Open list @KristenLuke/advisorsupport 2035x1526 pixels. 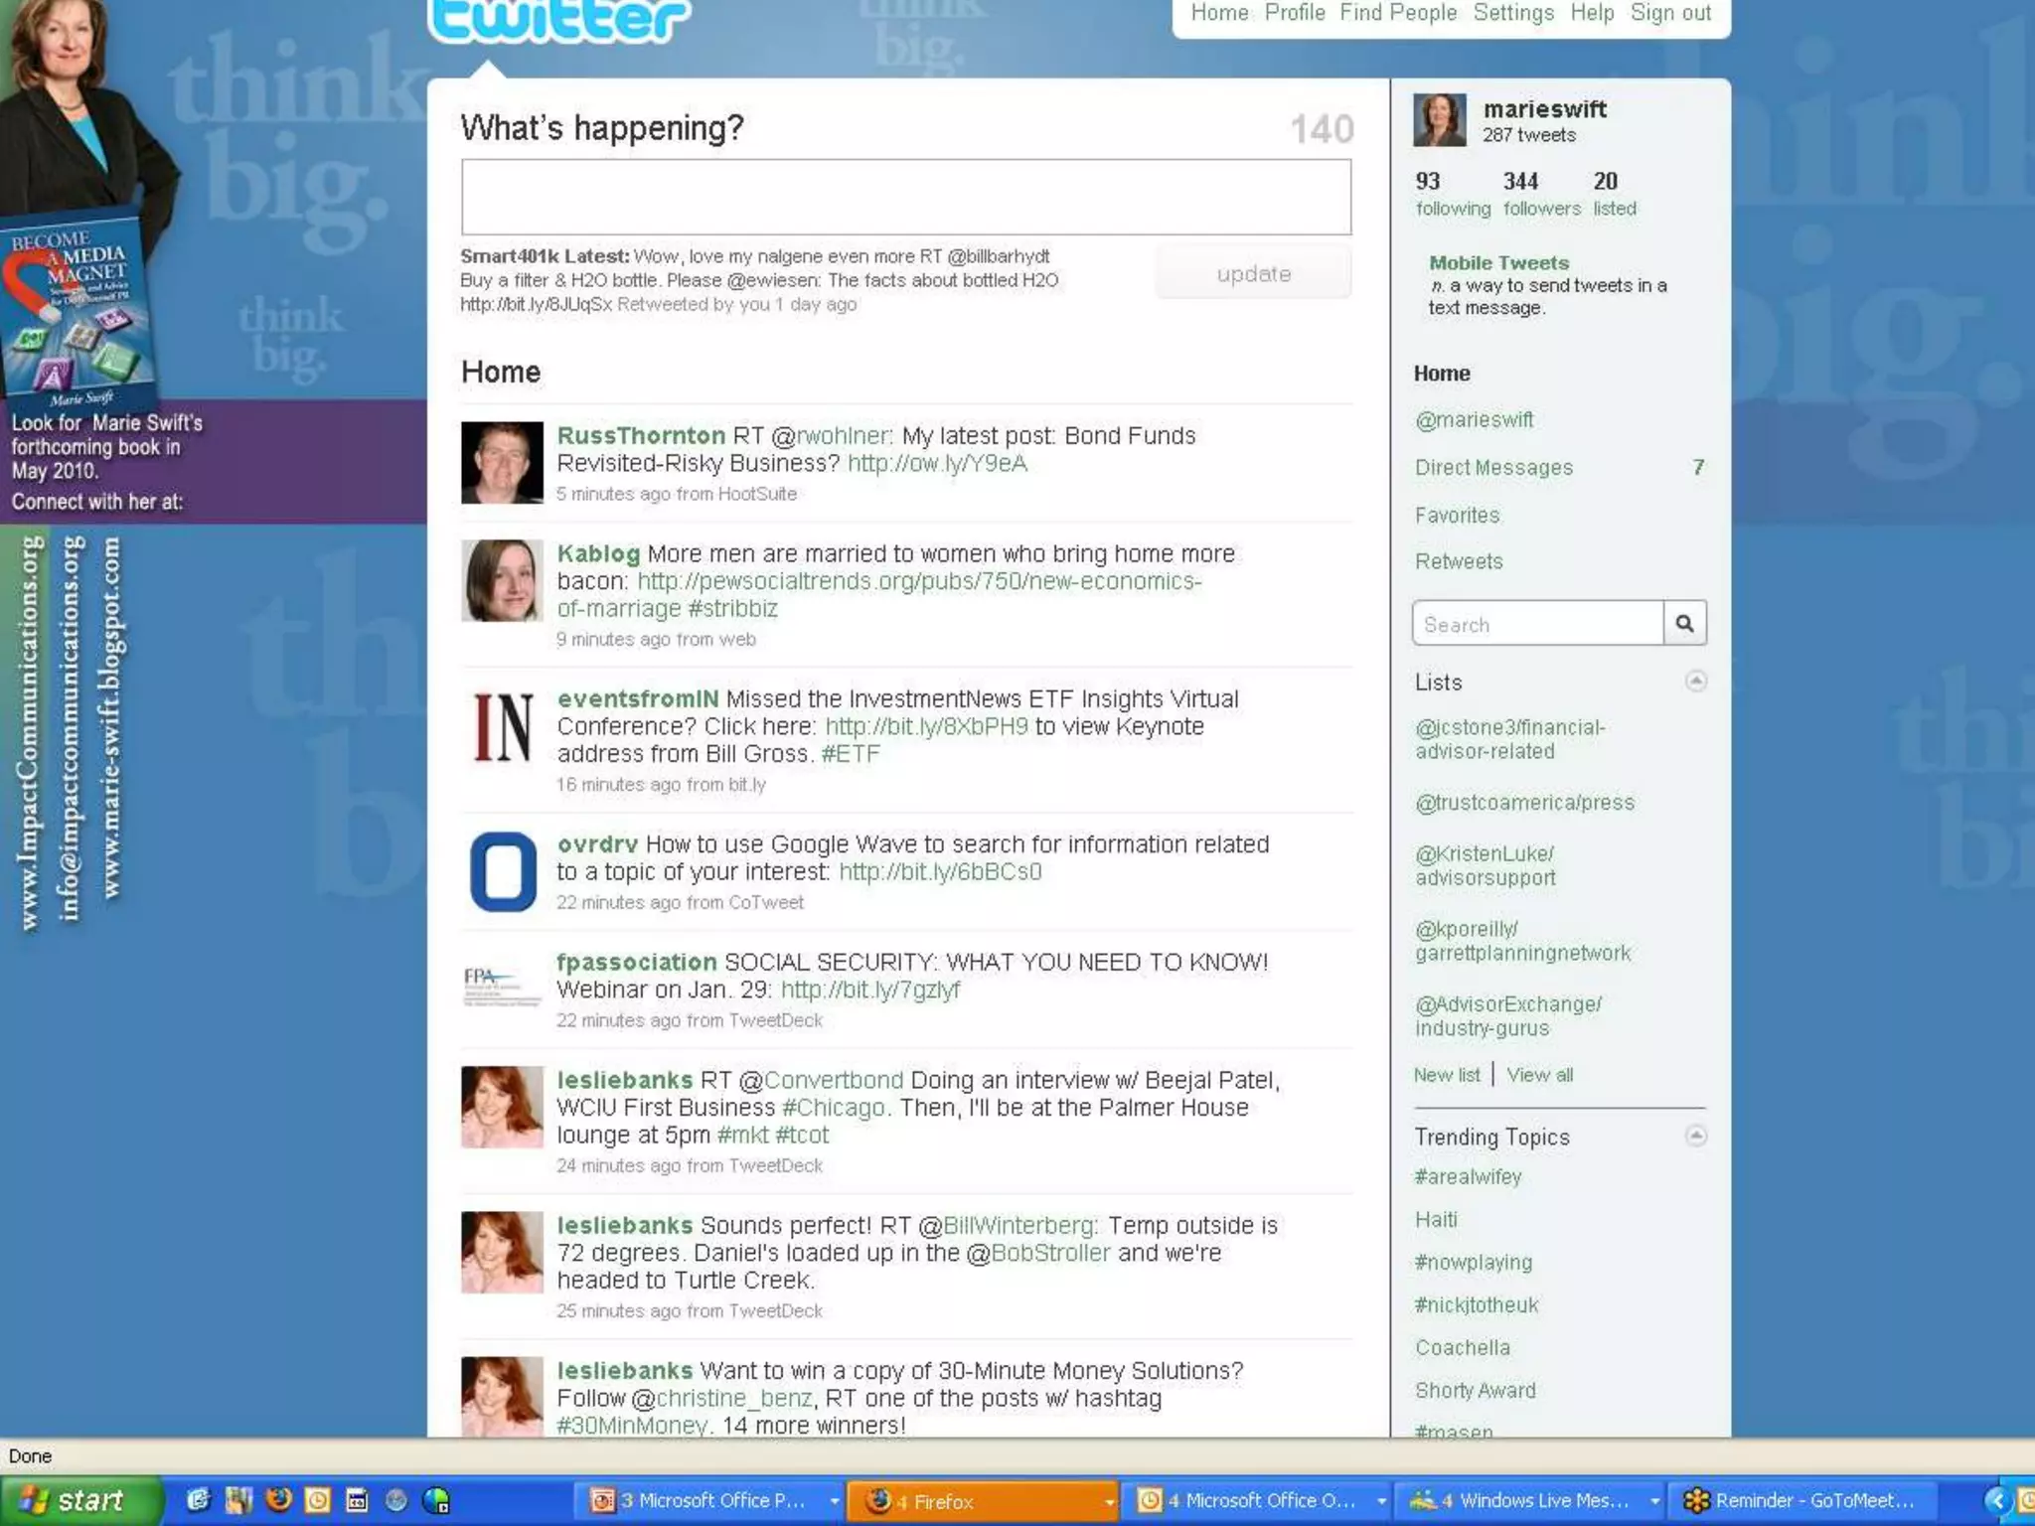[x=1485, y=865]
